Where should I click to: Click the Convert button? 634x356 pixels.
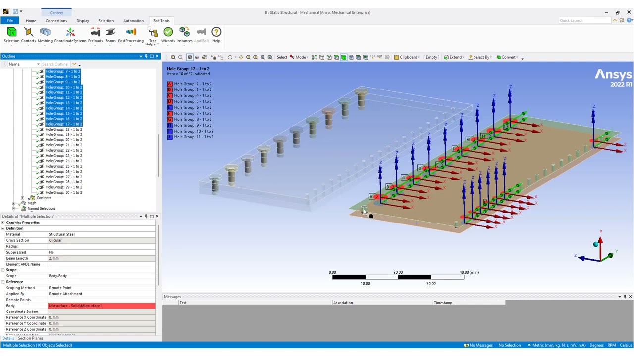pos(507,57)
